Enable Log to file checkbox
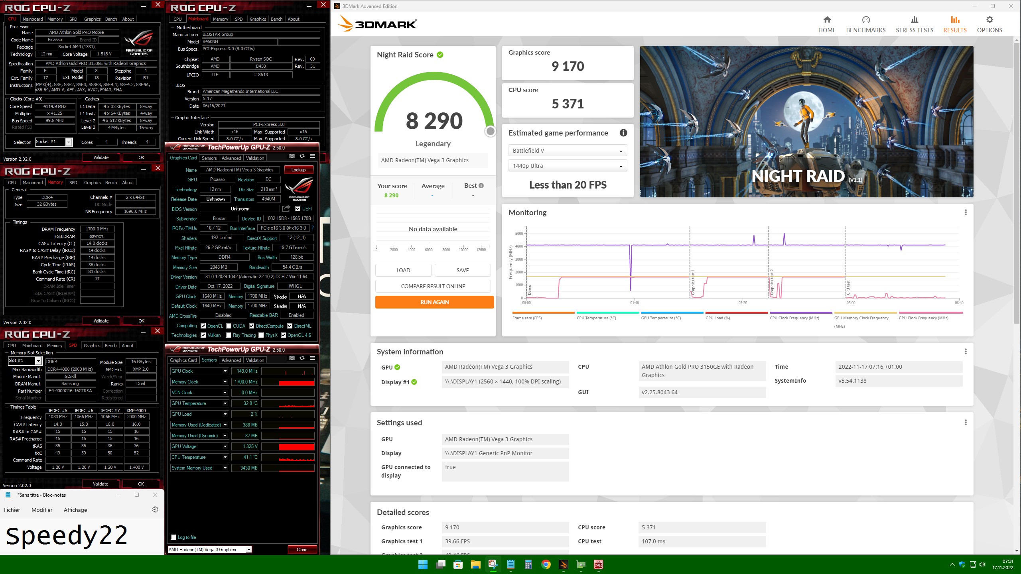This screenshot has width=1021, height=574. pyautogui.click(x=173, y=537)
